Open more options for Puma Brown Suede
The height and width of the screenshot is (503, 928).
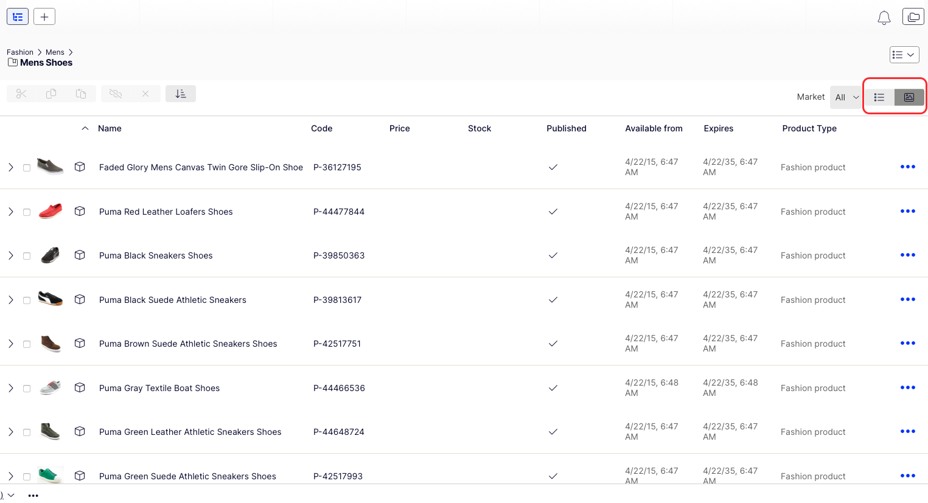908,343
